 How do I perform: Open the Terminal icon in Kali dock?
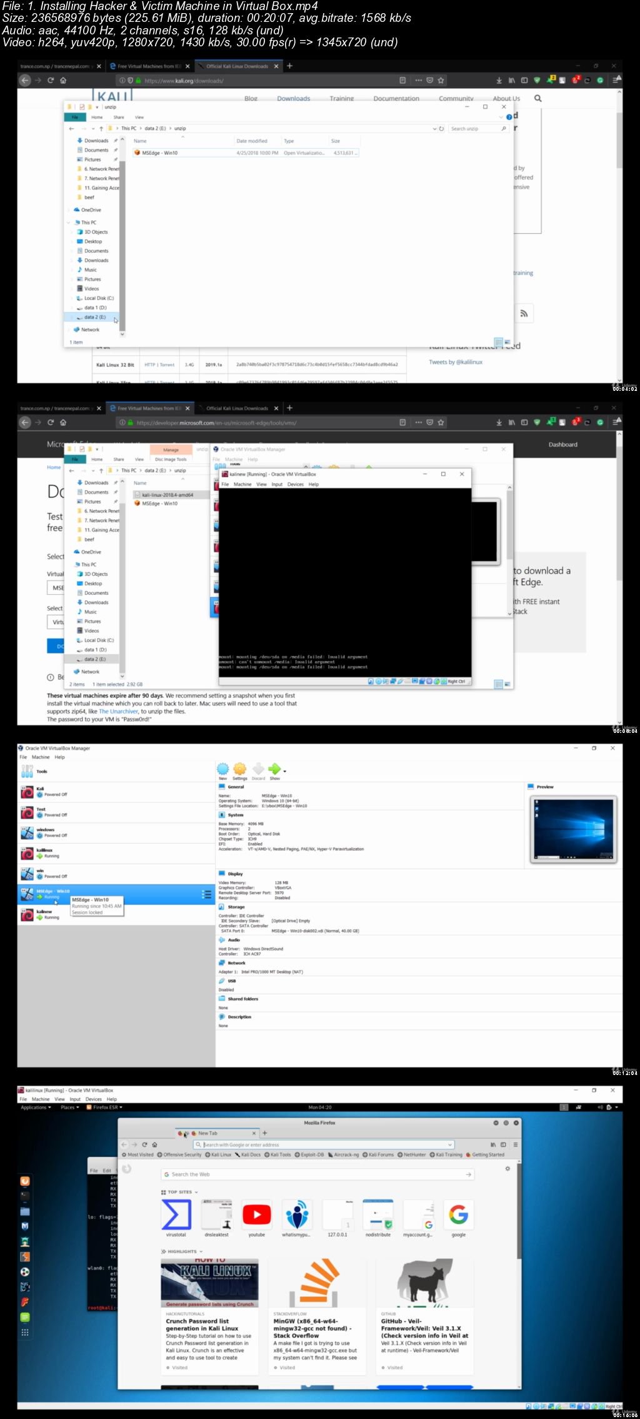[25, 1196]
